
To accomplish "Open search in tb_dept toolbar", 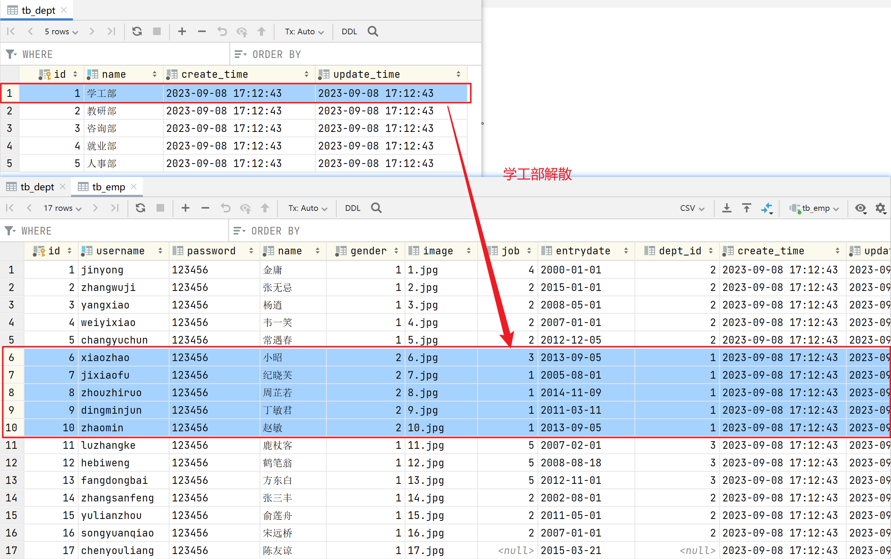I will pos(373,31).
